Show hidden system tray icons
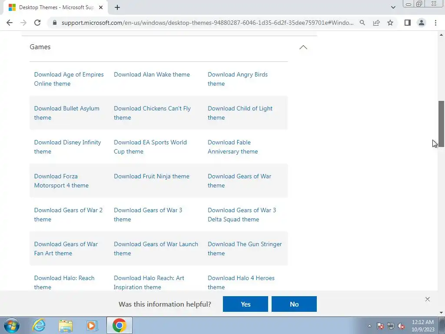The image size is (445, 334). (x=369, y=326)
